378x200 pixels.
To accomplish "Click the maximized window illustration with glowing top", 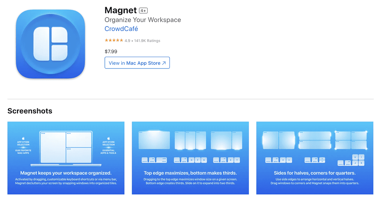I will (x=154, y=140).
